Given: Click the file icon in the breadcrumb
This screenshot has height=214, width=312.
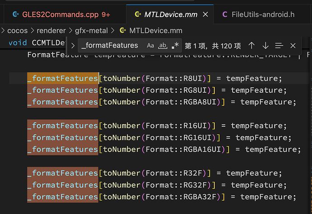Looking at the screenshot, I should coord(123,30).
